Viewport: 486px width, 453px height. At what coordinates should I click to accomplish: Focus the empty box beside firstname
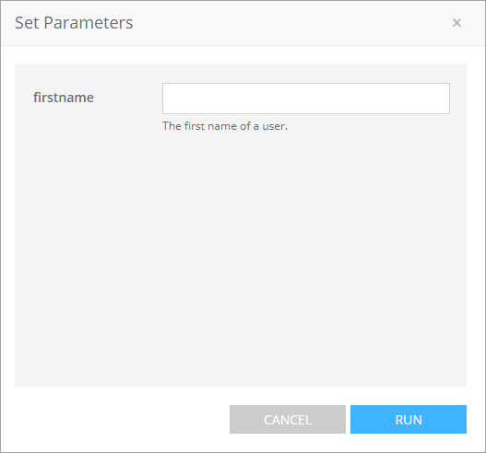point(306,99)
